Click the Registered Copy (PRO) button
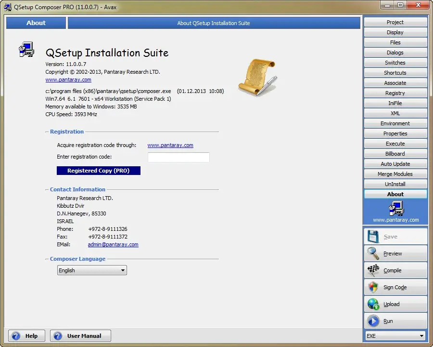433x347 pixels. click(99, 171)
